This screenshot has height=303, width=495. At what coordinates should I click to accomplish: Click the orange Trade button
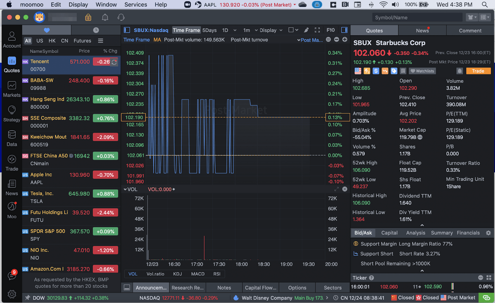[x=478, y=71]
